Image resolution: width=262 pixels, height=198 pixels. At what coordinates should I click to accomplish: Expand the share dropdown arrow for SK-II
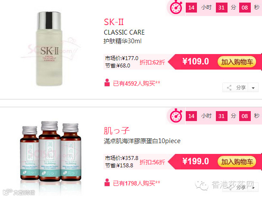click(x=253, y=88)
